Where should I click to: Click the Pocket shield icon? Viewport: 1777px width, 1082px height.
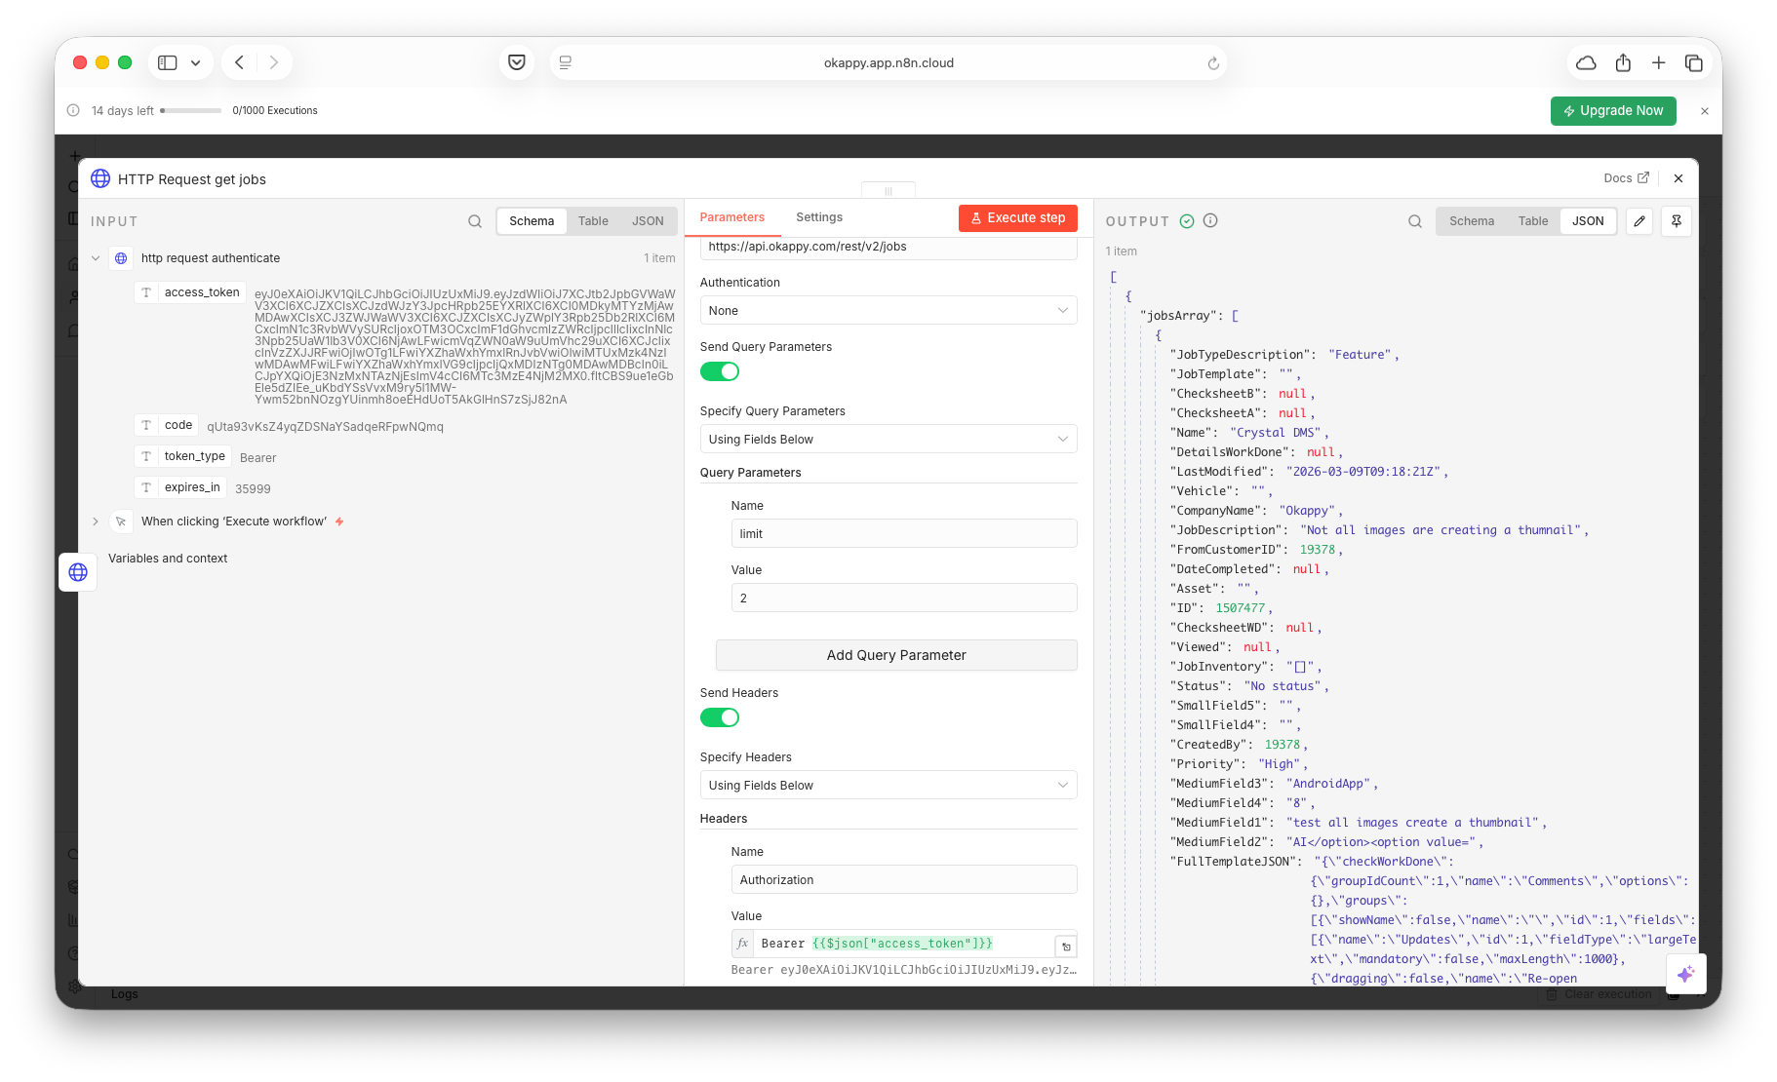point(517,62)
